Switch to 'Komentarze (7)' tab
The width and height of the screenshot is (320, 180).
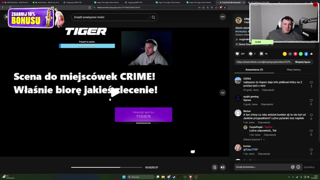[254, 70]
